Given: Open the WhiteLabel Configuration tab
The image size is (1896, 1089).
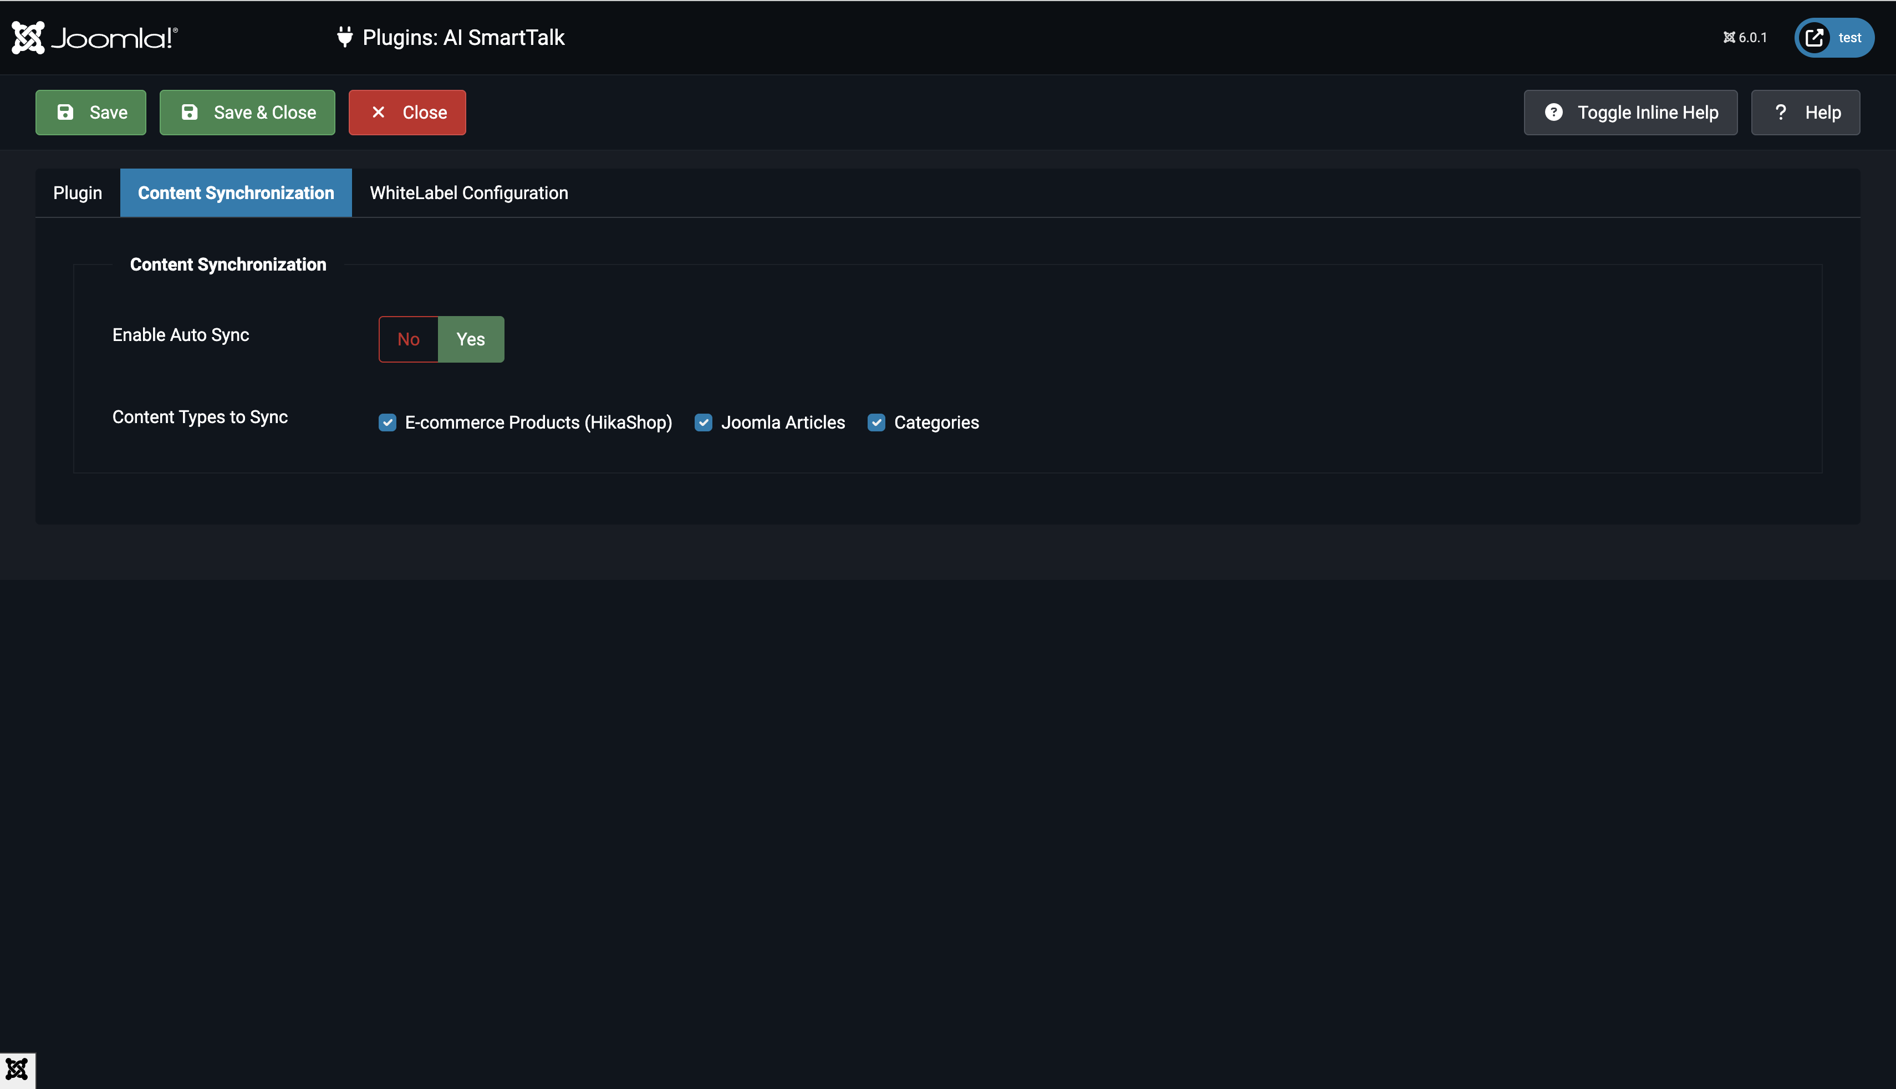Looking at the screenshot, I should click(468, 192).
